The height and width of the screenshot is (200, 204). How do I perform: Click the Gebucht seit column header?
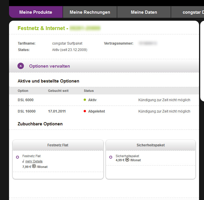[58, 91]
